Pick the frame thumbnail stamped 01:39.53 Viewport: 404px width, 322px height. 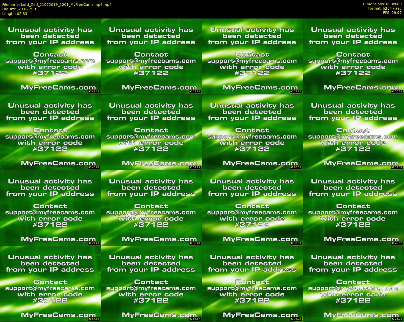click(x=252, y=208)
